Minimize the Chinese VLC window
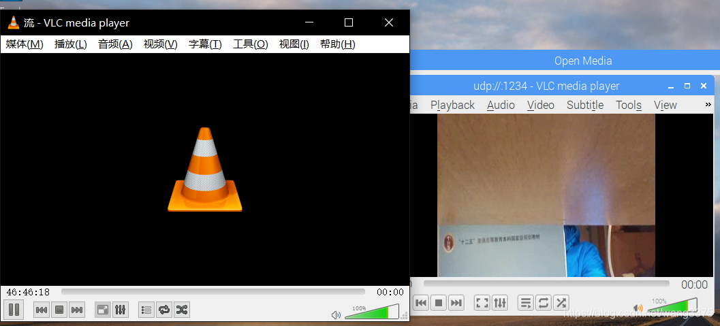The width and height of the screenshot is (720, 326). click(309, 22)
